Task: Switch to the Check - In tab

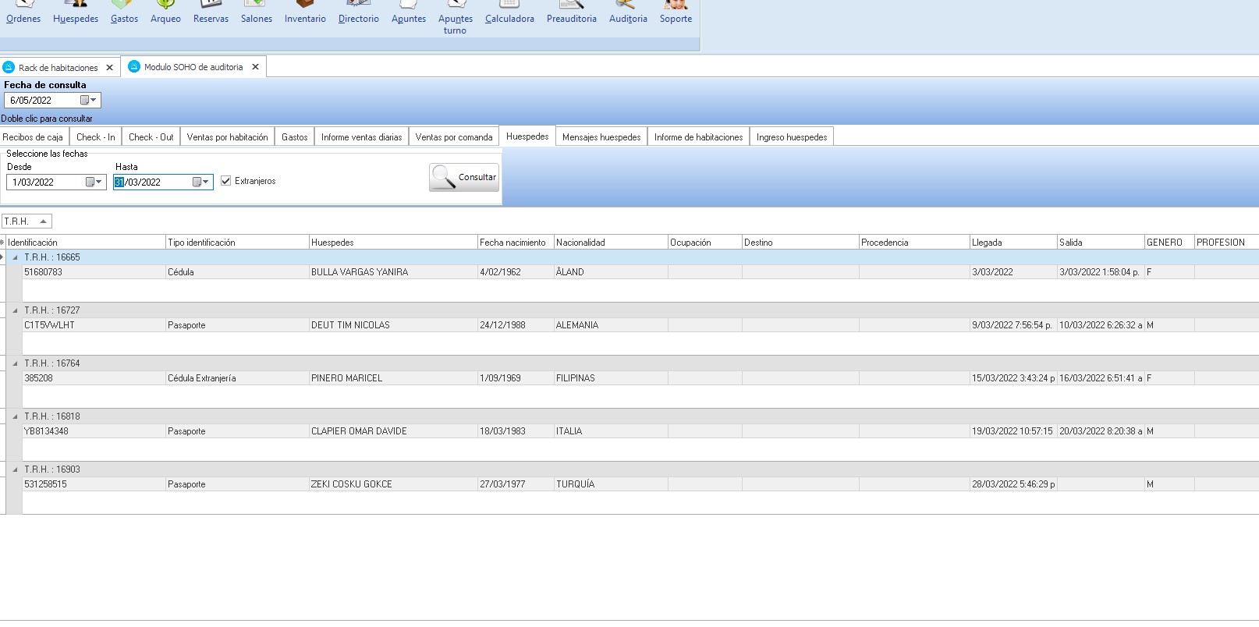Action: pyautogui.click(x=95, y=137)
